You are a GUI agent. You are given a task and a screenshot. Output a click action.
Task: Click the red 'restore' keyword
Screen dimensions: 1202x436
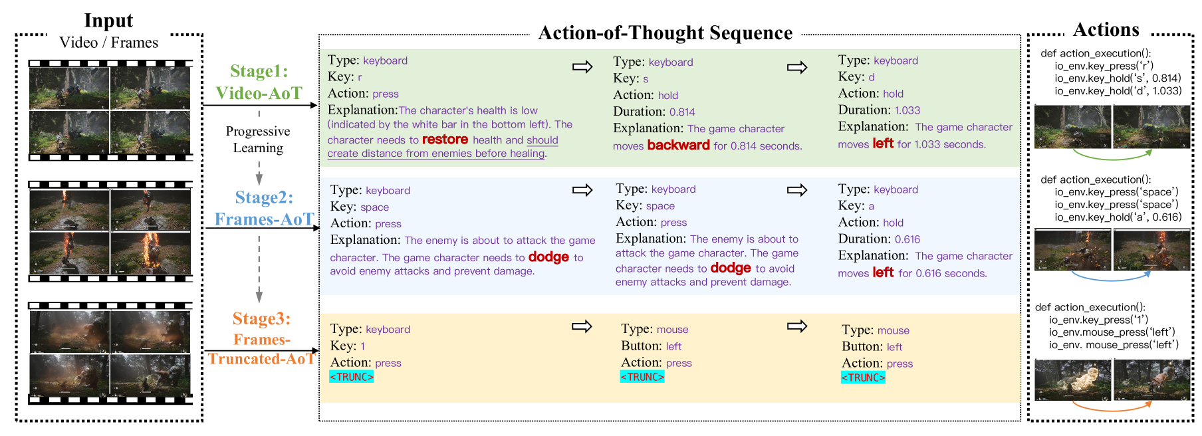[x=445, y=140]
